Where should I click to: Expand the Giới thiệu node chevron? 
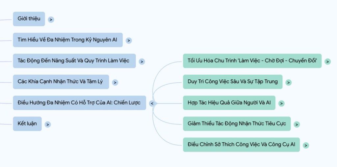point(51,19)
